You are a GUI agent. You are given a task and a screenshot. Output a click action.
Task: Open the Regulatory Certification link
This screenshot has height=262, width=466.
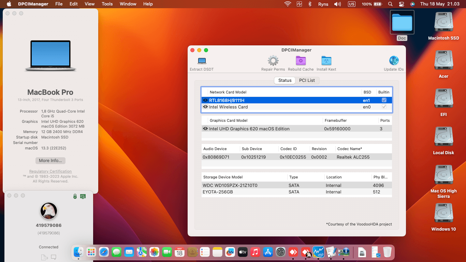[50, 171]
